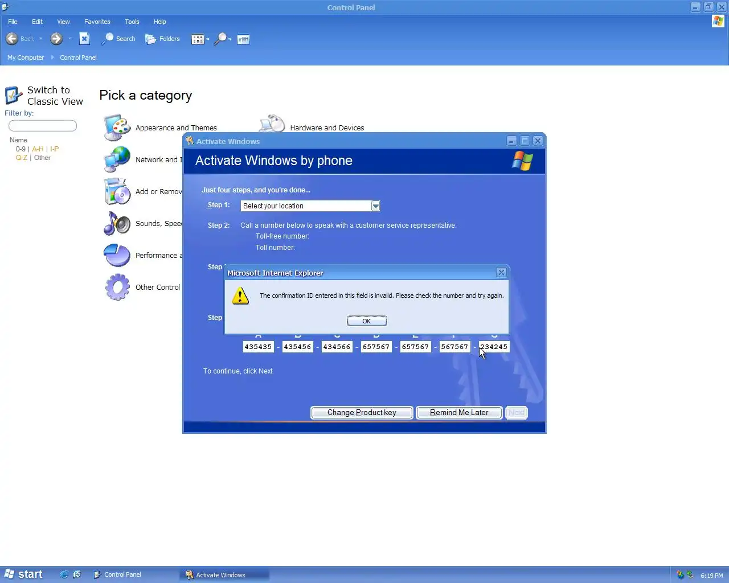Filter names by I-P
The image size is (729, 583).
click(x=54, y=149)
